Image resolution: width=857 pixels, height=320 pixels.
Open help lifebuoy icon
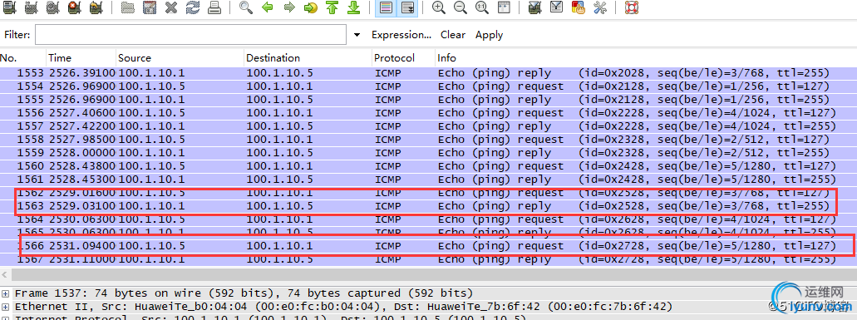pos(631,7)
